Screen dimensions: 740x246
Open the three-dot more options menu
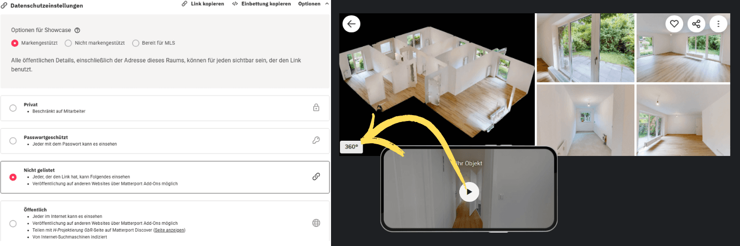(718, 24)
